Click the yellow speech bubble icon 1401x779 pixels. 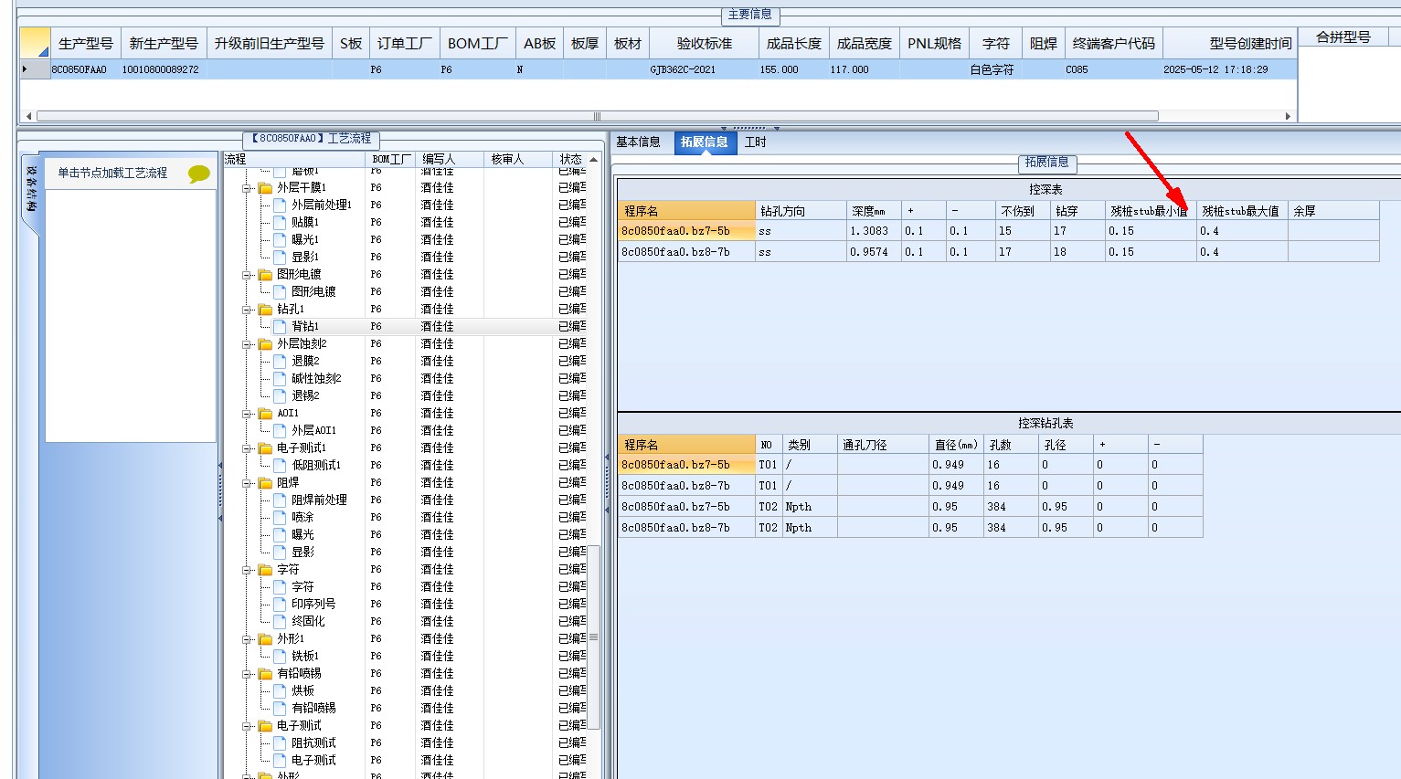[198, 174]
